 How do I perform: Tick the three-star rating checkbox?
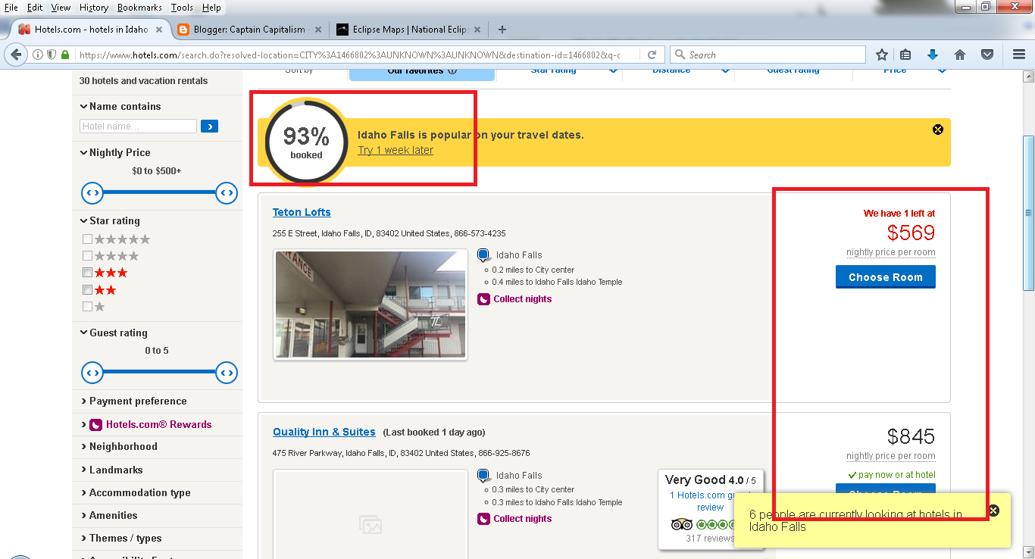[88, 273]
